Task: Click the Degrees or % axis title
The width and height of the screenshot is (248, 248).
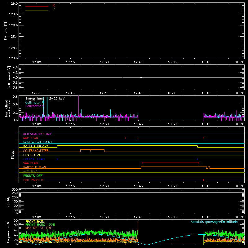Action: click(x=8, y=232)
